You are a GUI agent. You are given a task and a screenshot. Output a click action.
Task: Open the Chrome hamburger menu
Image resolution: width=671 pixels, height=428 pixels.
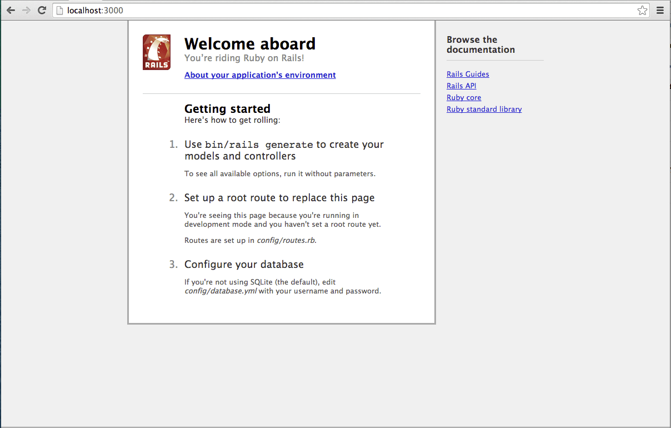point(660,10)
